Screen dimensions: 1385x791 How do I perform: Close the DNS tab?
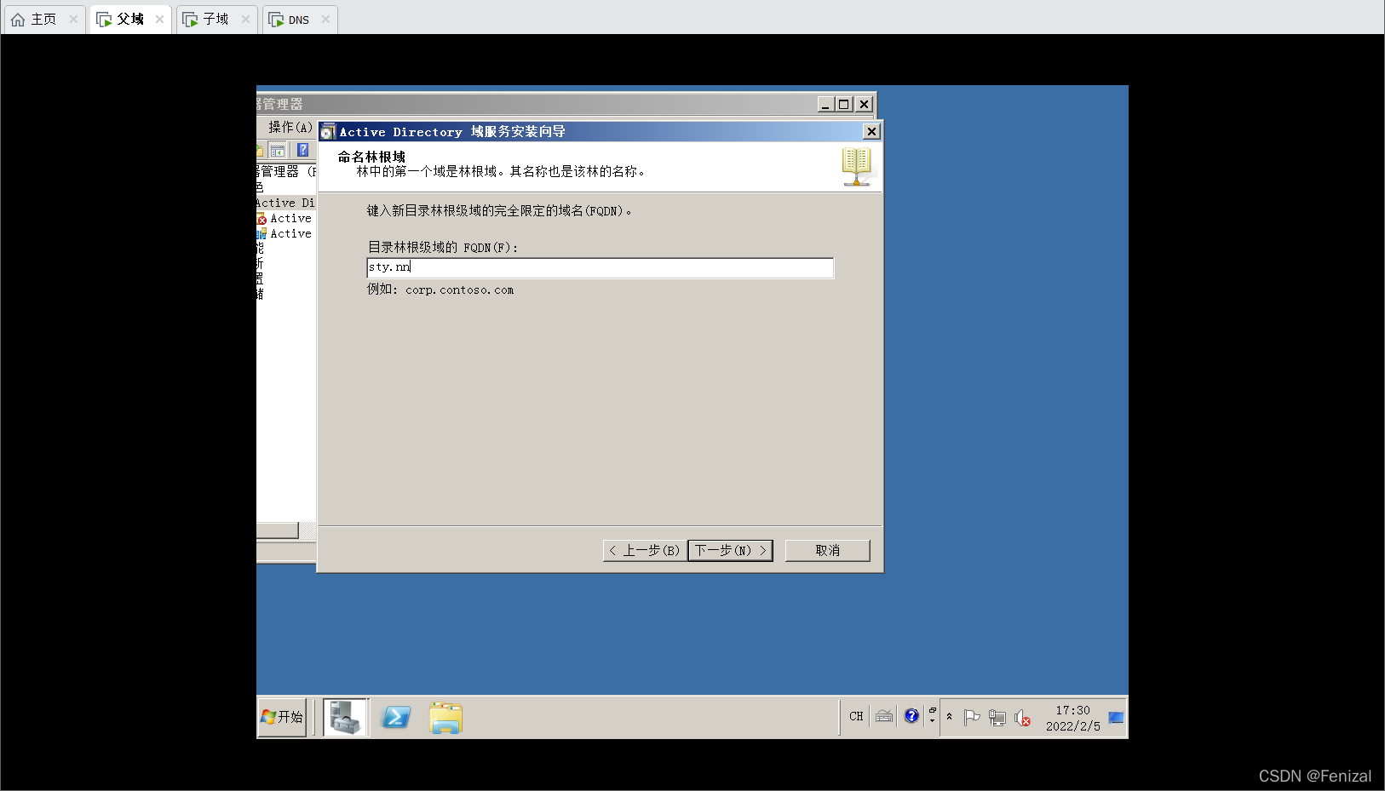[x=325, y=19]
